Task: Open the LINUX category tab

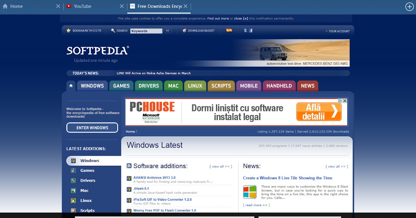Action: click(195, 86)
